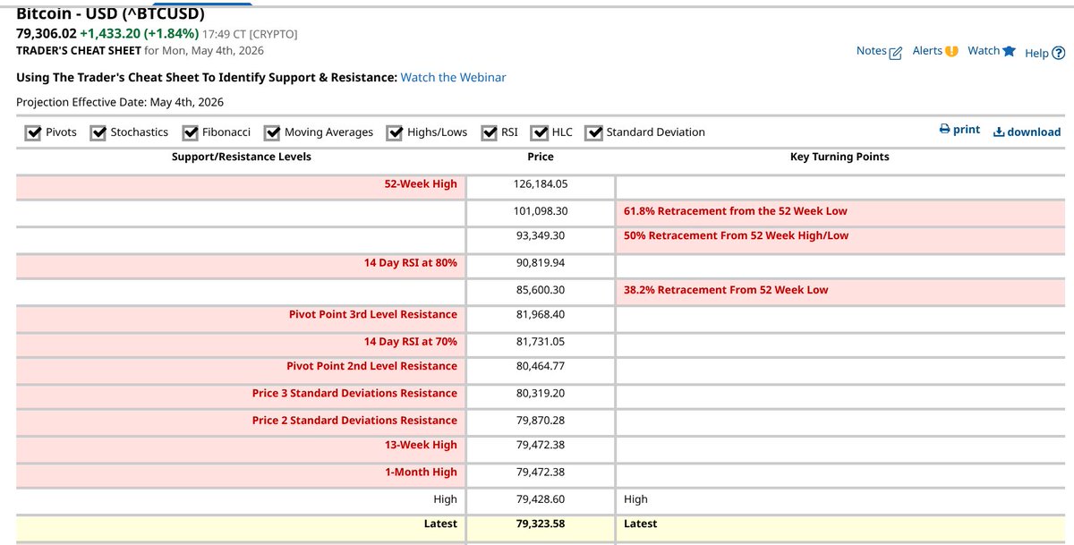1074x545 pixels.
Task: Click the Alerts link text
Action: click(x=927, y=51)
